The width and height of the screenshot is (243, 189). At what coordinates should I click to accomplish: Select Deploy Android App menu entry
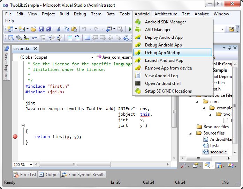click(173, 37)
